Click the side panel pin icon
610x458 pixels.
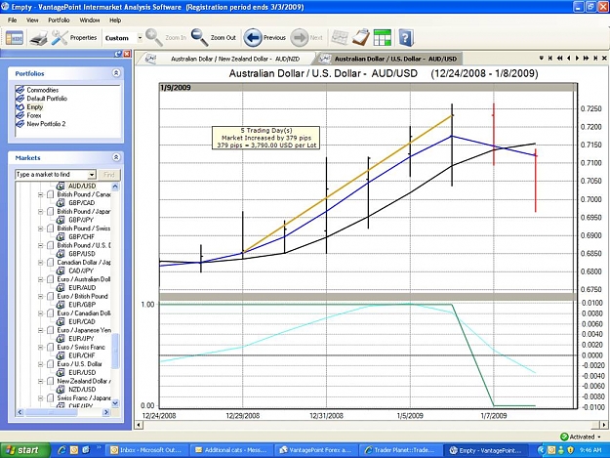[x=118, y=54]
